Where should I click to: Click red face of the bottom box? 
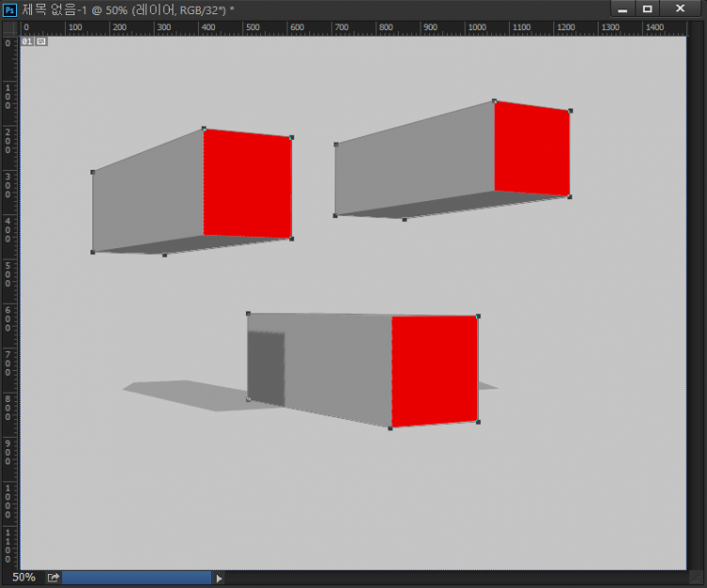click(435, 370)
